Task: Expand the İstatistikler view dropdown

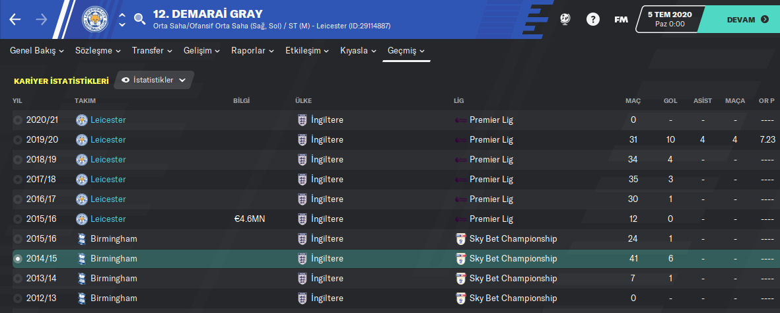Action: [154, 80]
